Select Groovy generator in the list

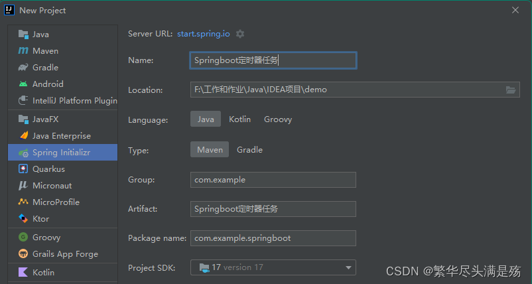(63, 237)
